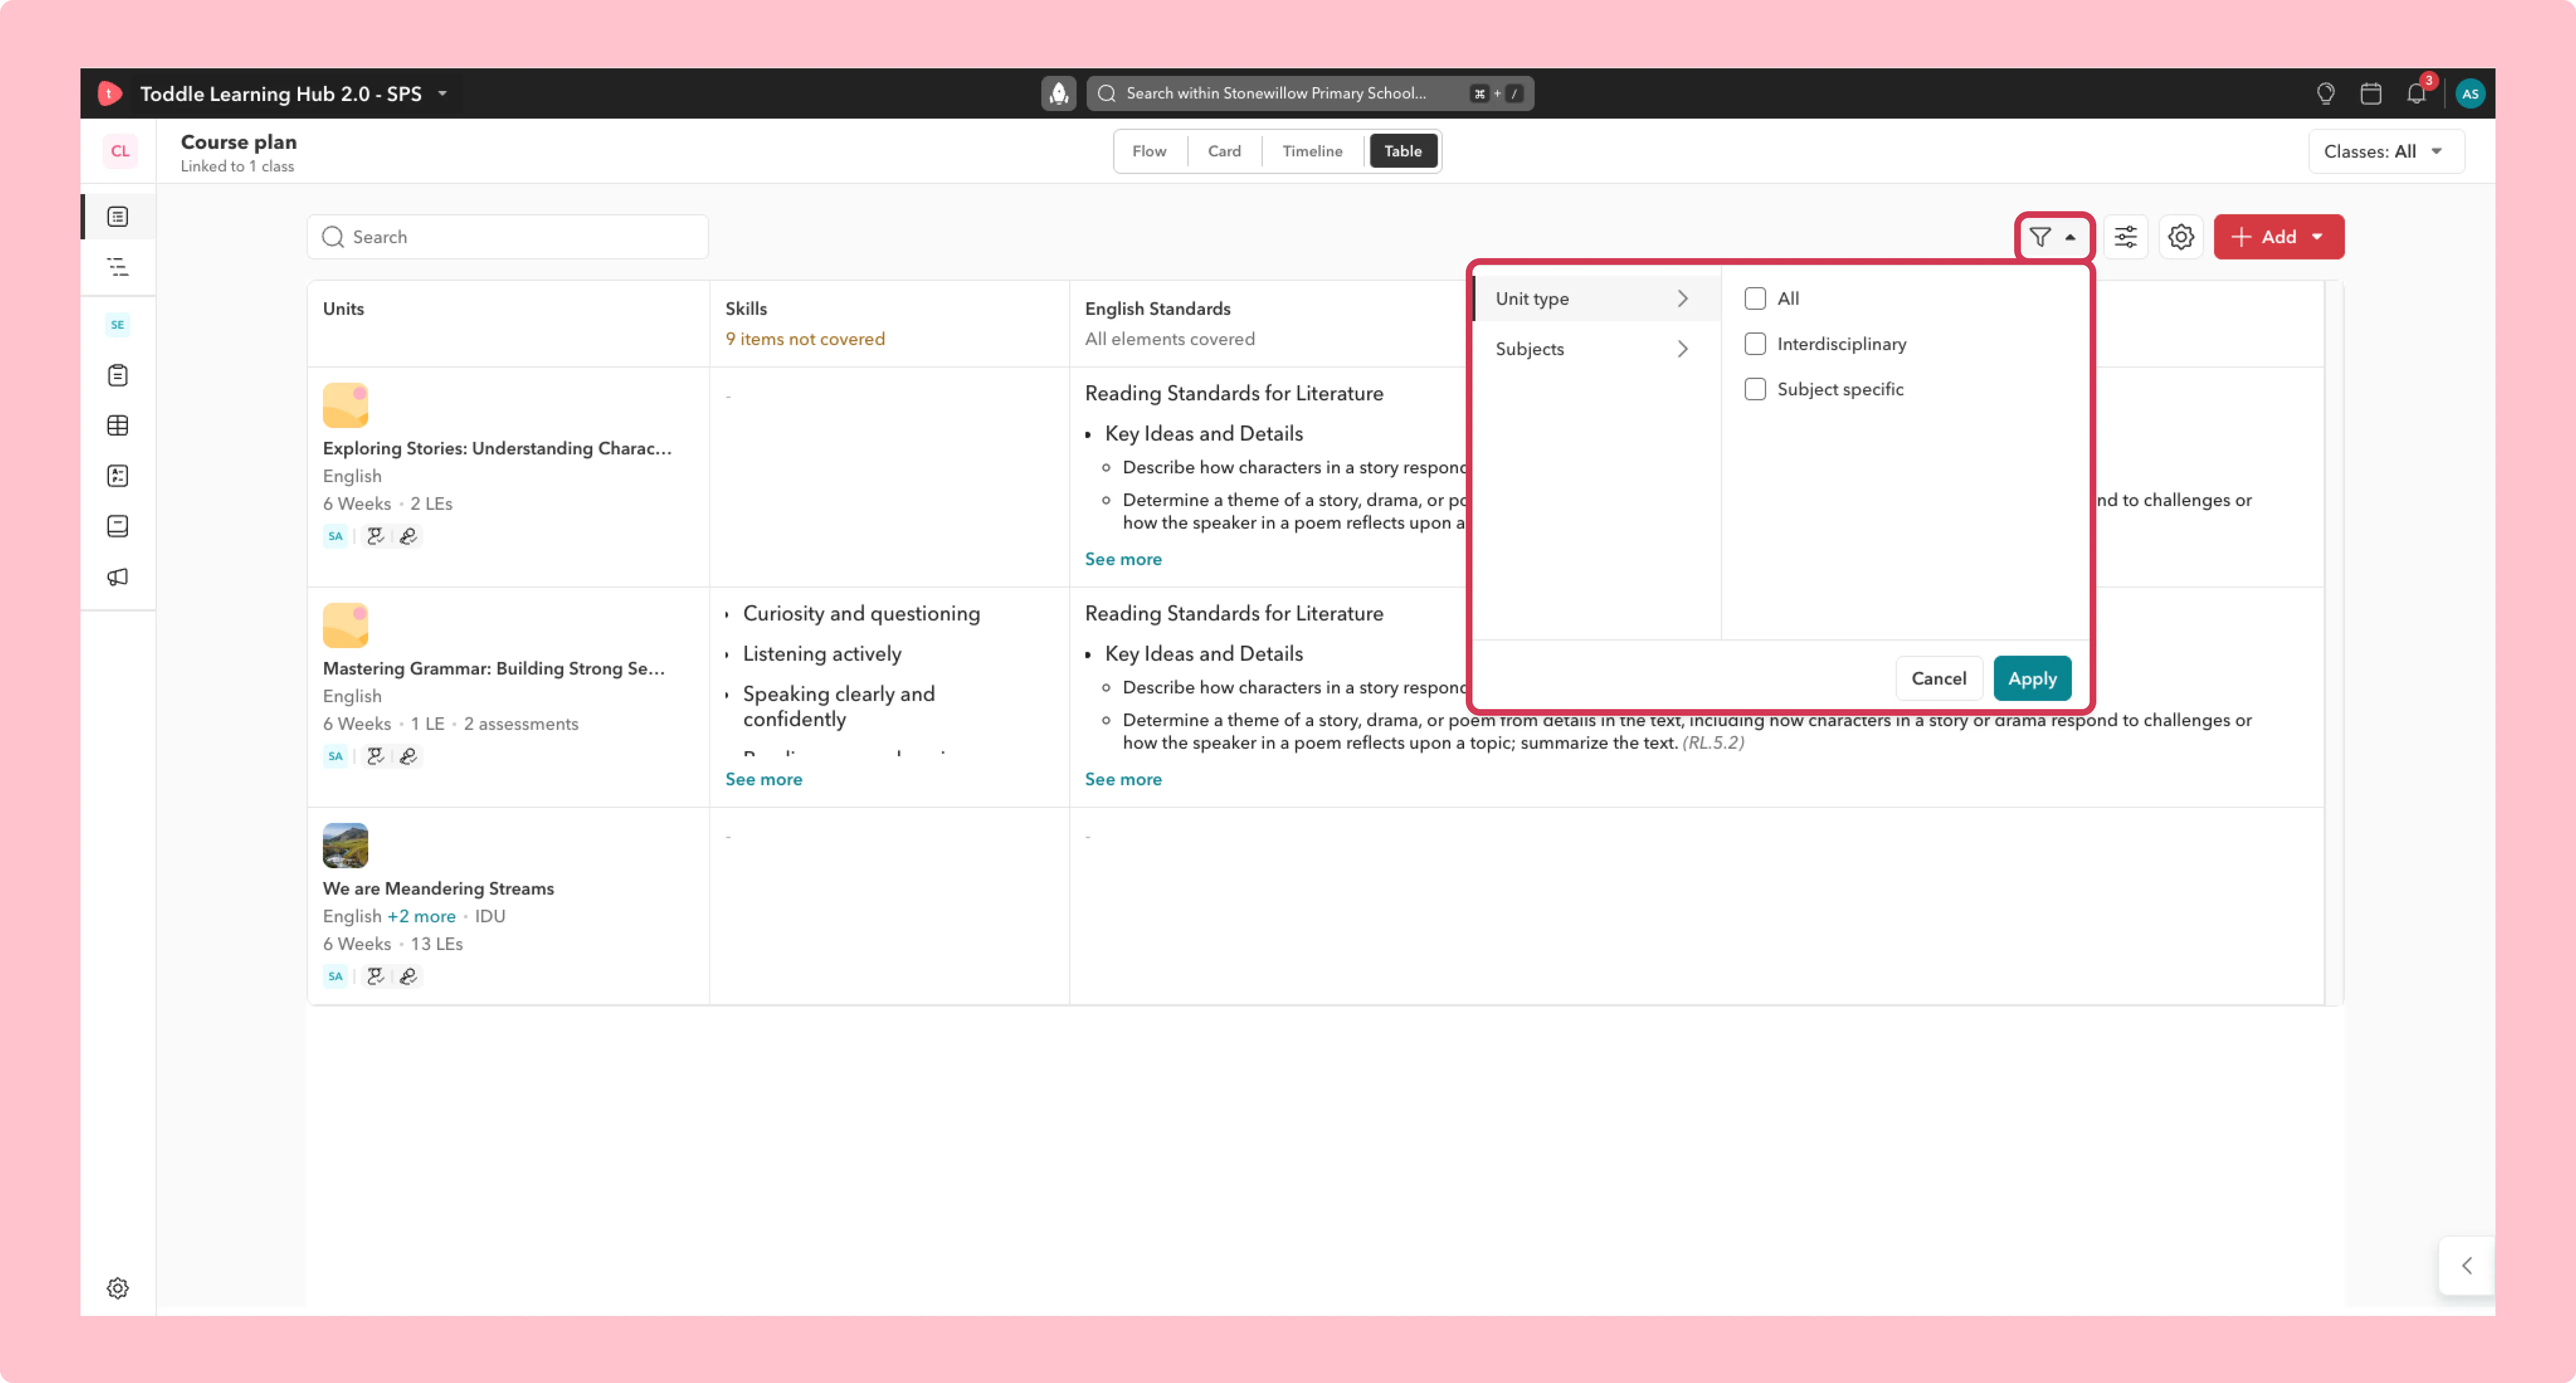Viewport: 2576px width, 1383px height.
Task: Open the grid table sidebar icon
Action: (118, 426)
